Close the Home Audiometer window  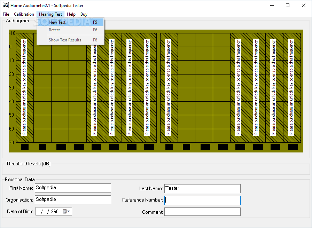[303, 5]
